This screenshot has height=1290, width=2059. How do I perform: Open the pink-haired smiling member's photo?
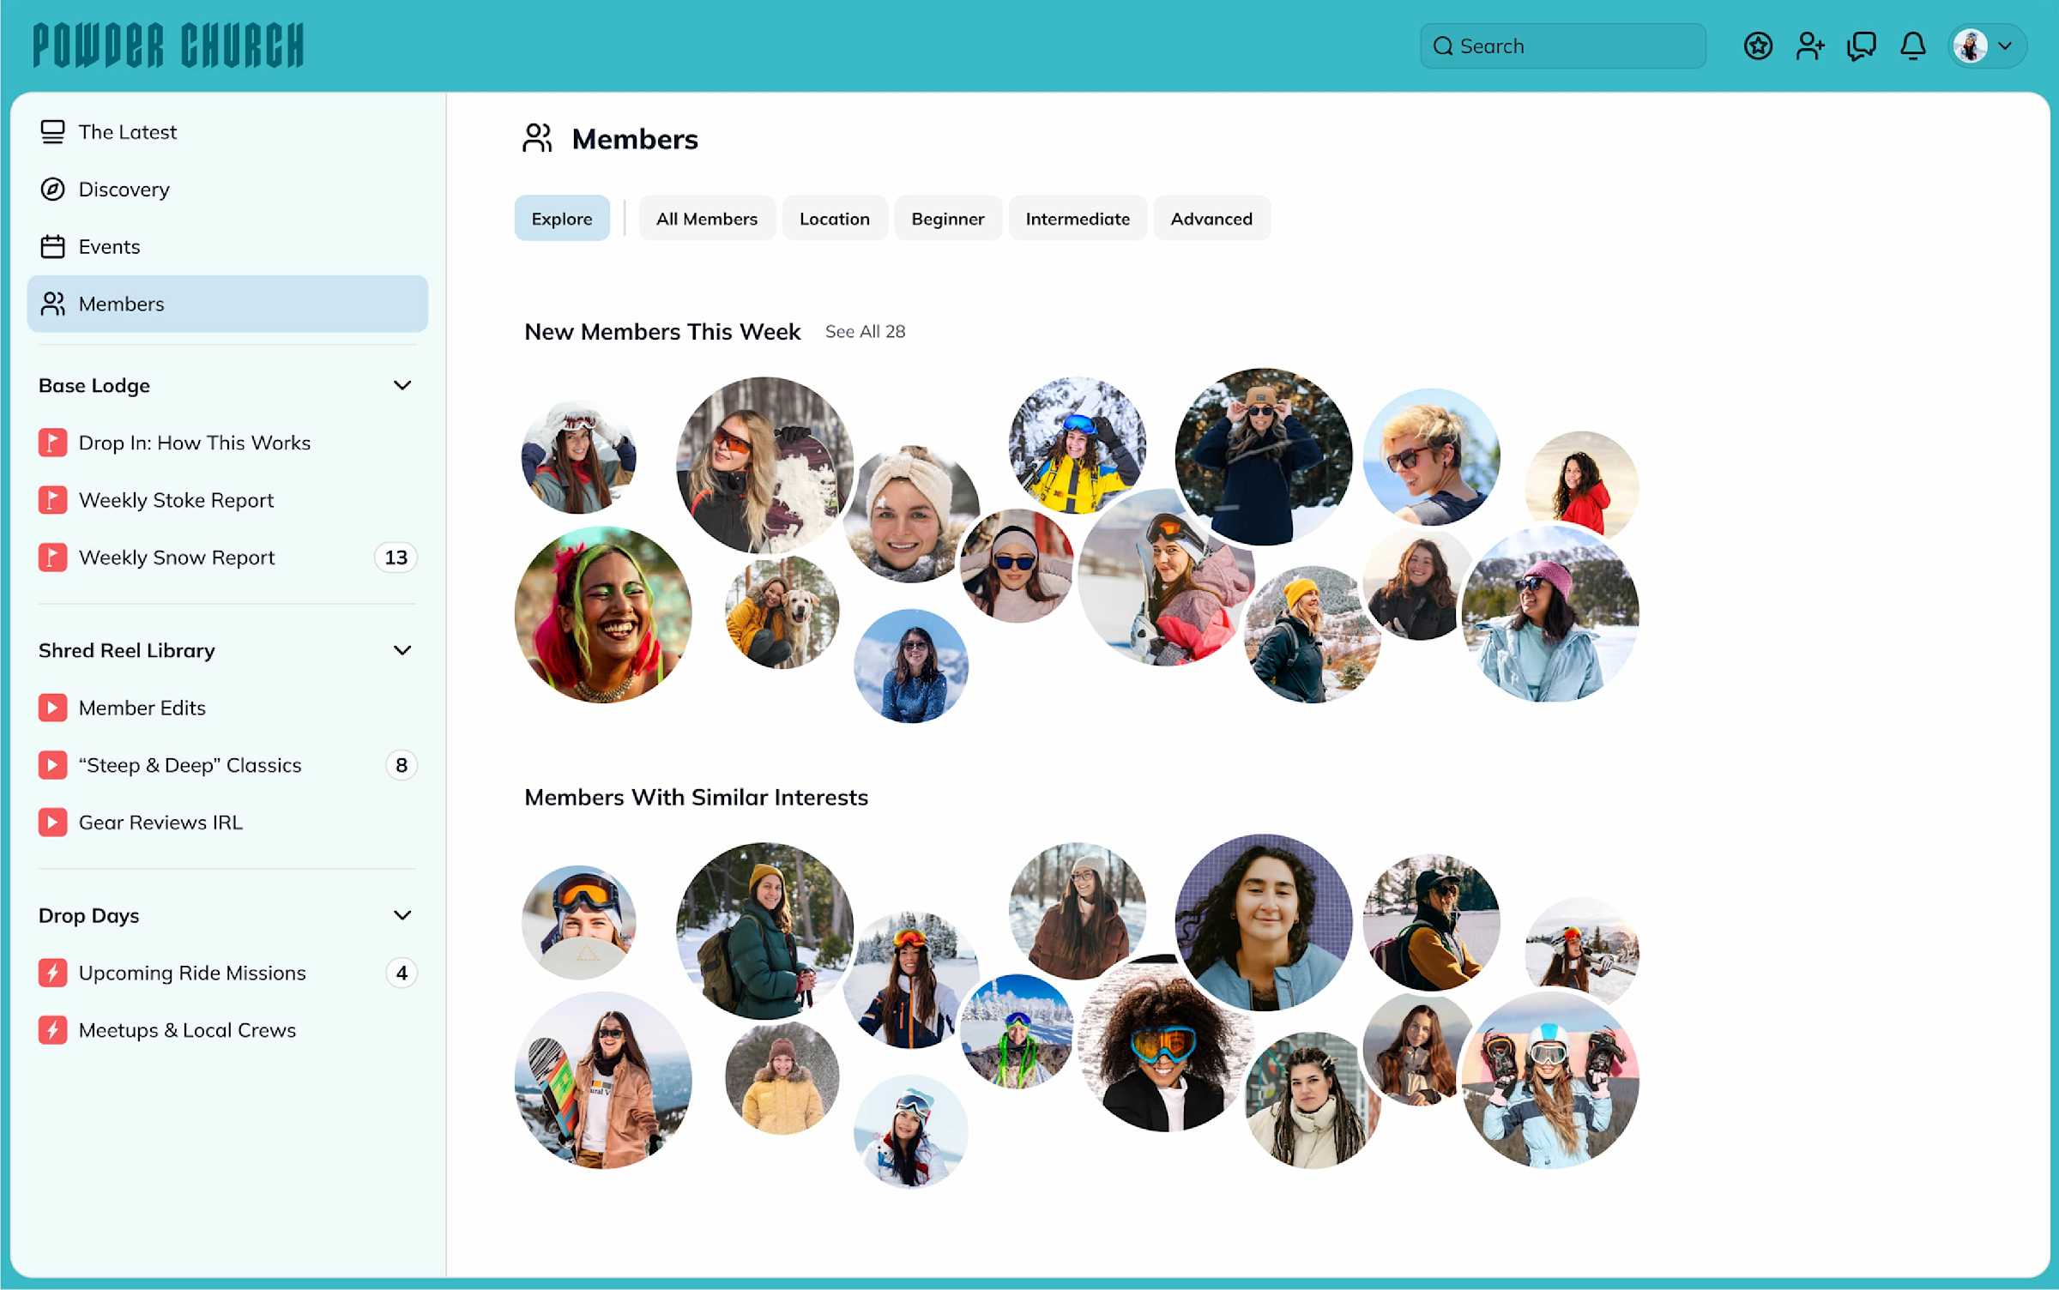pyautogui.click(x=603, y=615)
